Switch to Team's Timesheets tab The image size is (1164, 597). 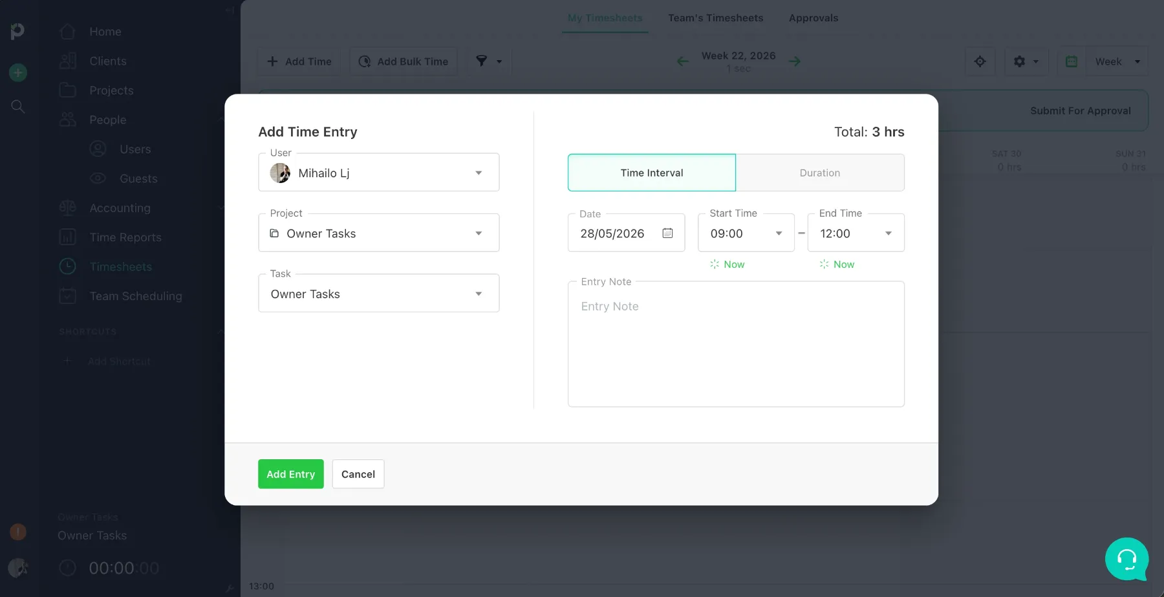716,18
